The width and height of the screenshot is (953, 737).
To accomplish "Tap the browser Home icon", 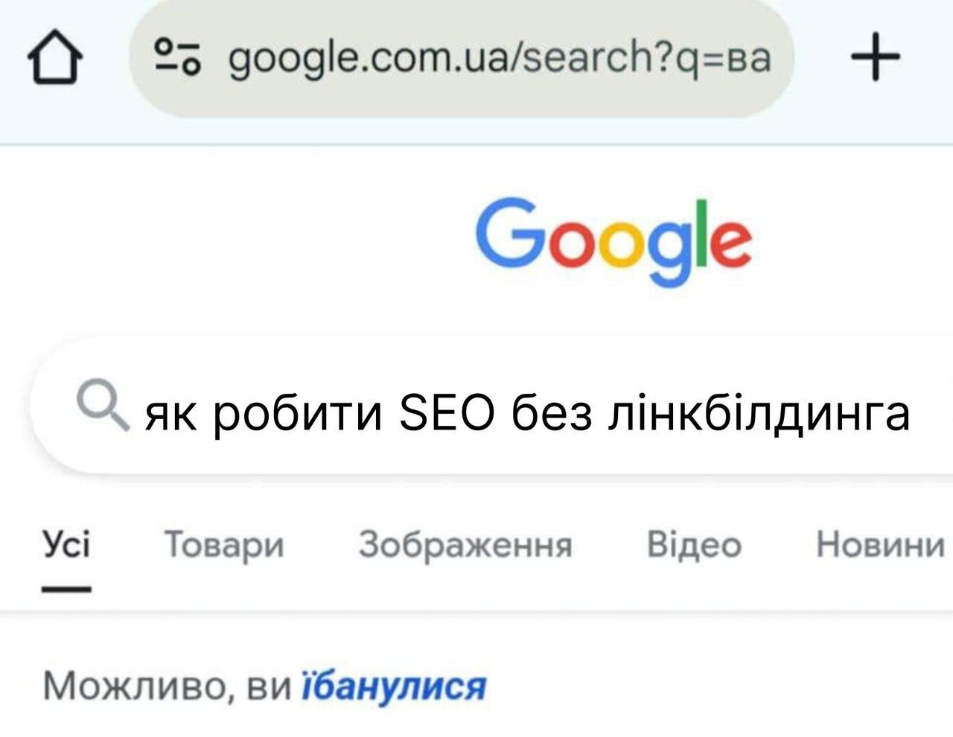I will coord(54,60).
